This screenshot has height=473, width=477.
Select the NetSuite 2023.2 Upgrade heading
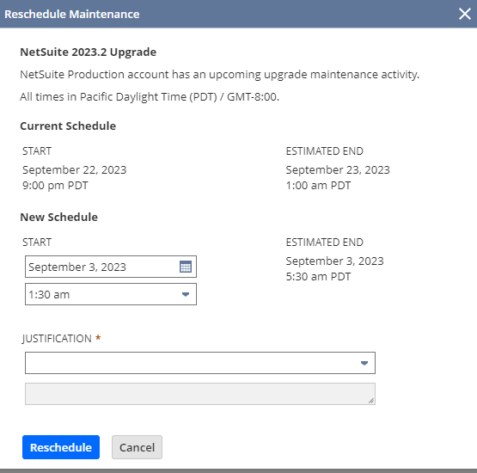click(x=89, y=52)
